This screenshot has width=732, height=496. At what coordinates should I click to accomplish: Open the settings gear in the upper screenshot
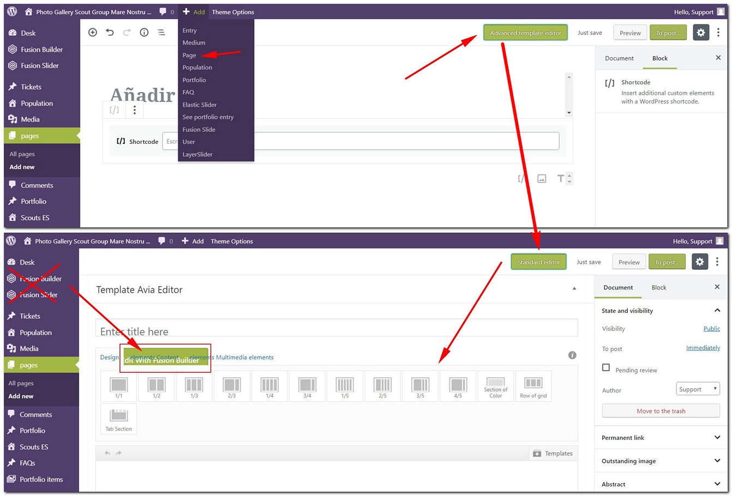pyautogui.click(x=701, y=33)
